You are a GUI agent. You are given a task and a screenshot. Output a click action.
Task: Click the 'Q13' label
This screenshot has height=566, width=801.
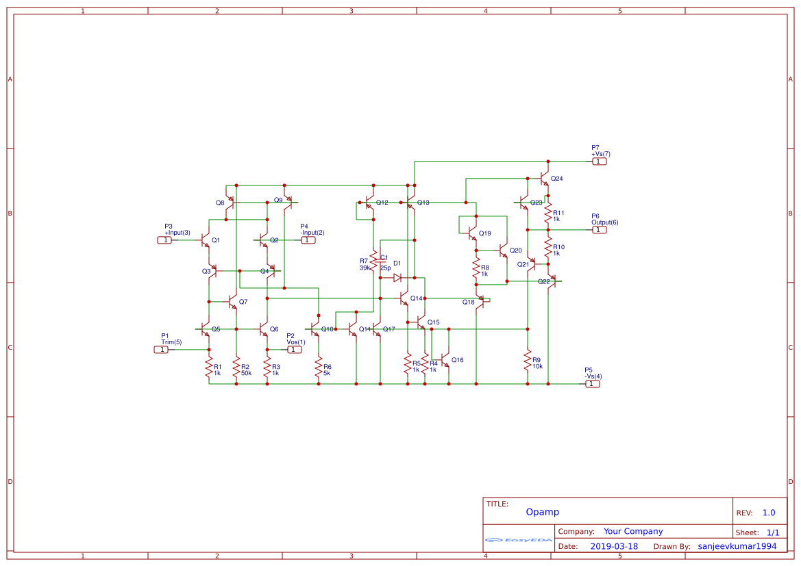pos(423,203)
